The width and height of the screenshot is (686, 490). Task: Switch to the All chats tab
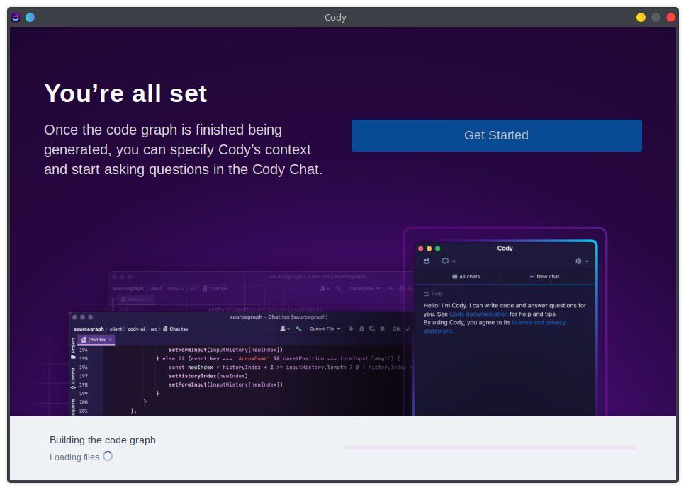(466, 277)
